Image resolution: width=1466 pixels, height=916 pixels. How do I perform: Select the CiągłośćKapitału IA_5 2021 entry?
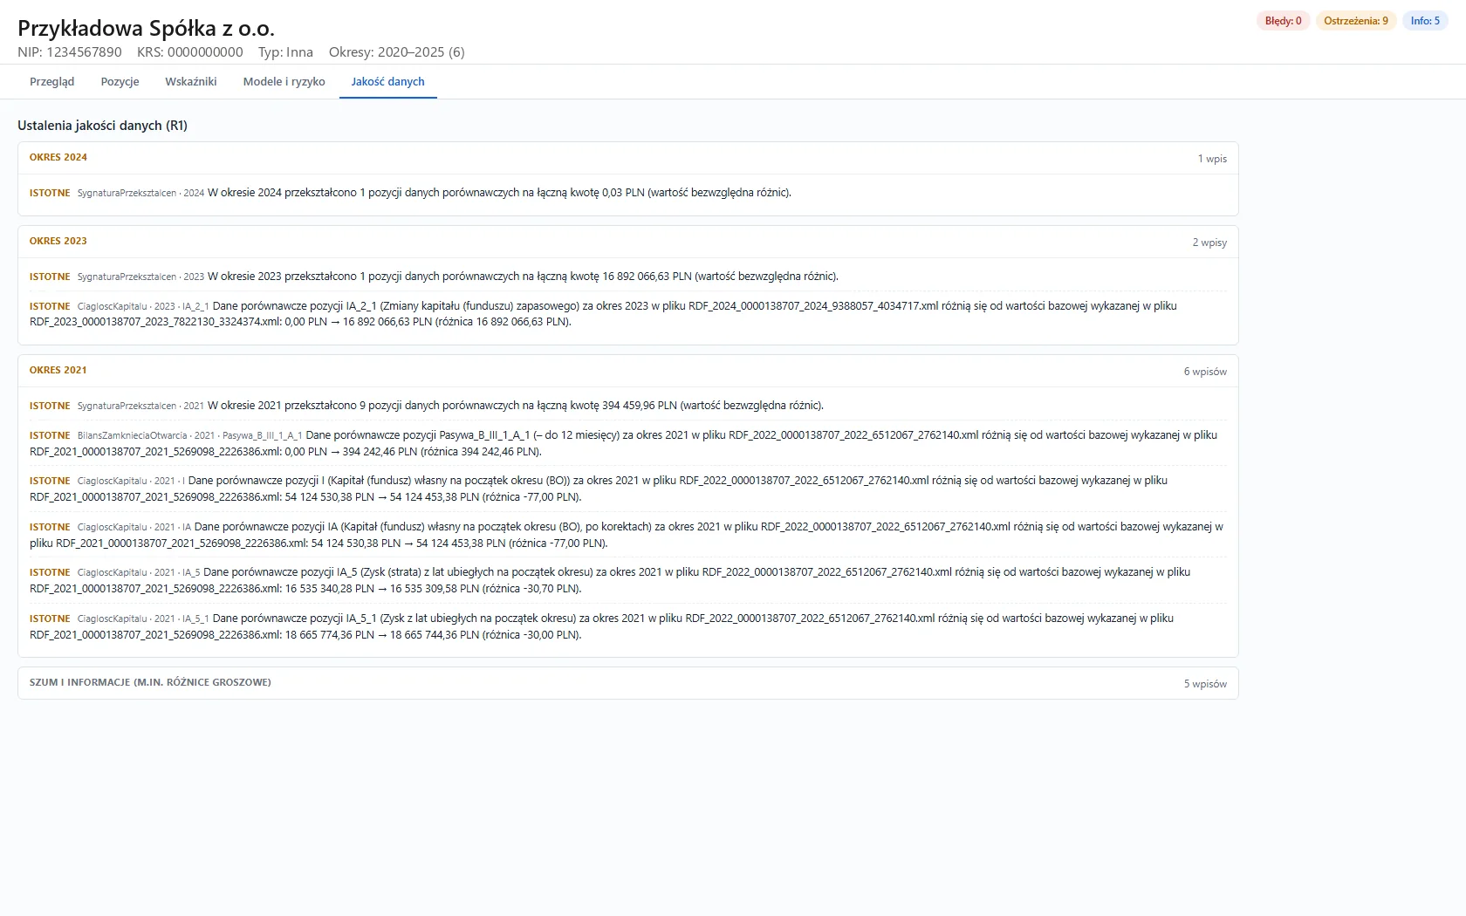628,580
